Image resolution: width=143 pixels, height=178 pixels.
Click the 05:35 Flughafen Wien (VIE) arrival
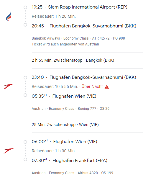[64, 96]
